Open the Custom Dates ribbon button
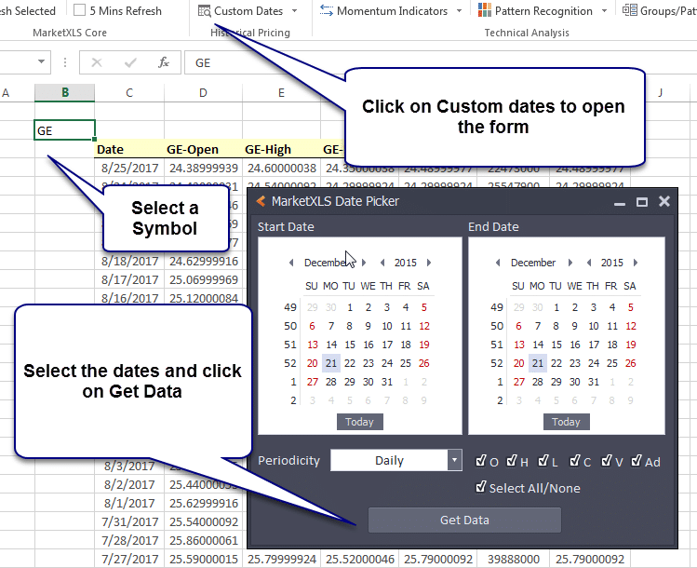Viewport: 697px width, 568px height. click(x=248, y=10)
